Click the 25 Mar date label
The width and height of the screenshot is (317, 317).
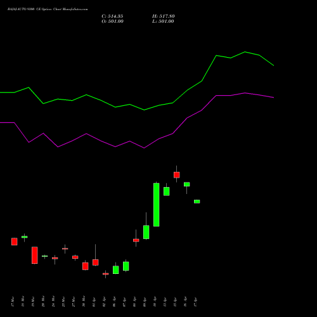click(63, 301)
